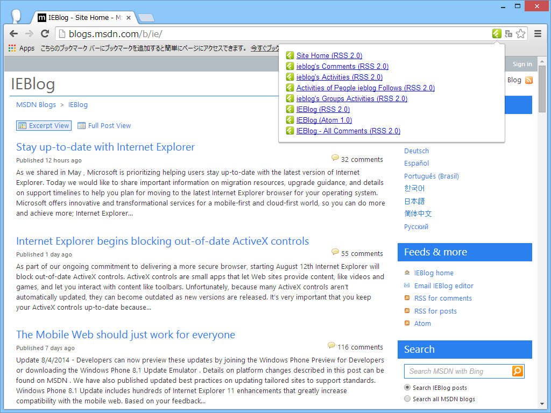The image size is (551, 413).
Task: Click in the Search MSDN with Bing field
Action: pos(458,371)
